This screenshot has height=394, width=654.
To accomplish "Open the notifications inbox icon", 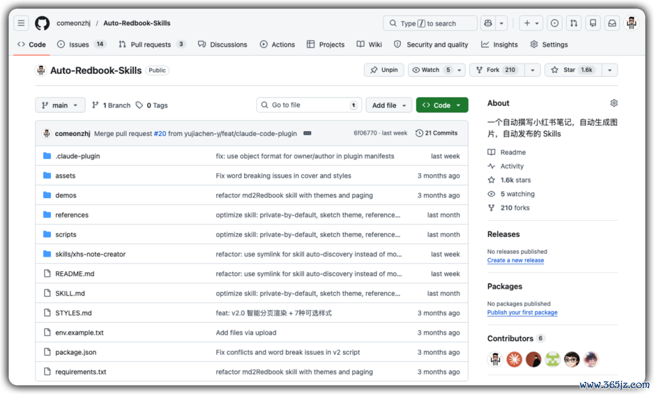I will click(612, 24).
